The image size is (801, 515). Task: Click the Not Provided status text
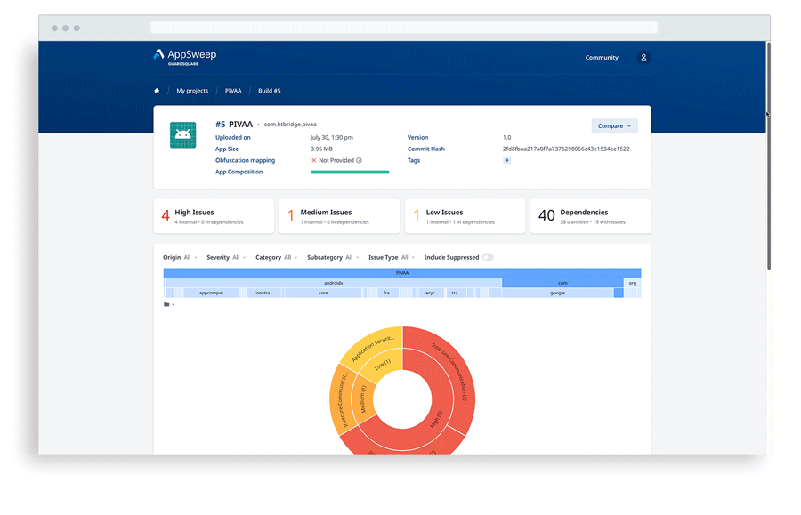pos(336,160)
